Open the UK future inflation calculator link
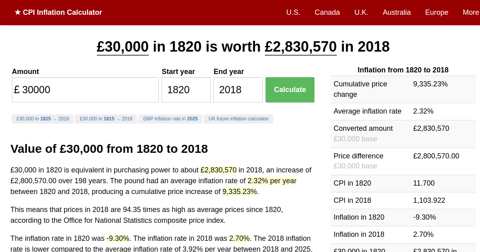This screenshot has width=480, height=252. click(238, 119)
